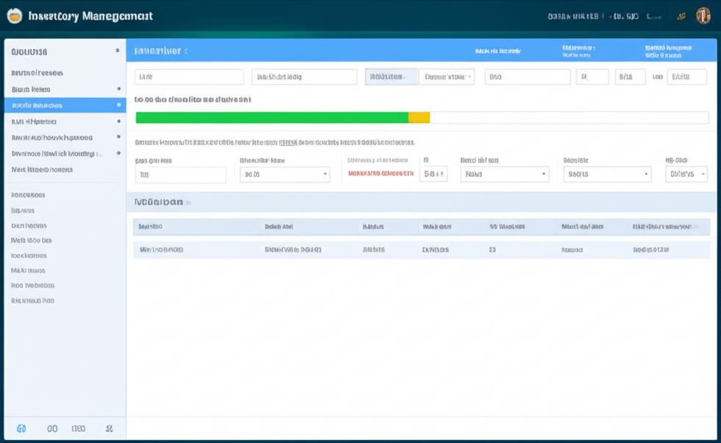Click the first column header in the table
This screenshot has width=721, height=443.
click(x=150, y=227)
